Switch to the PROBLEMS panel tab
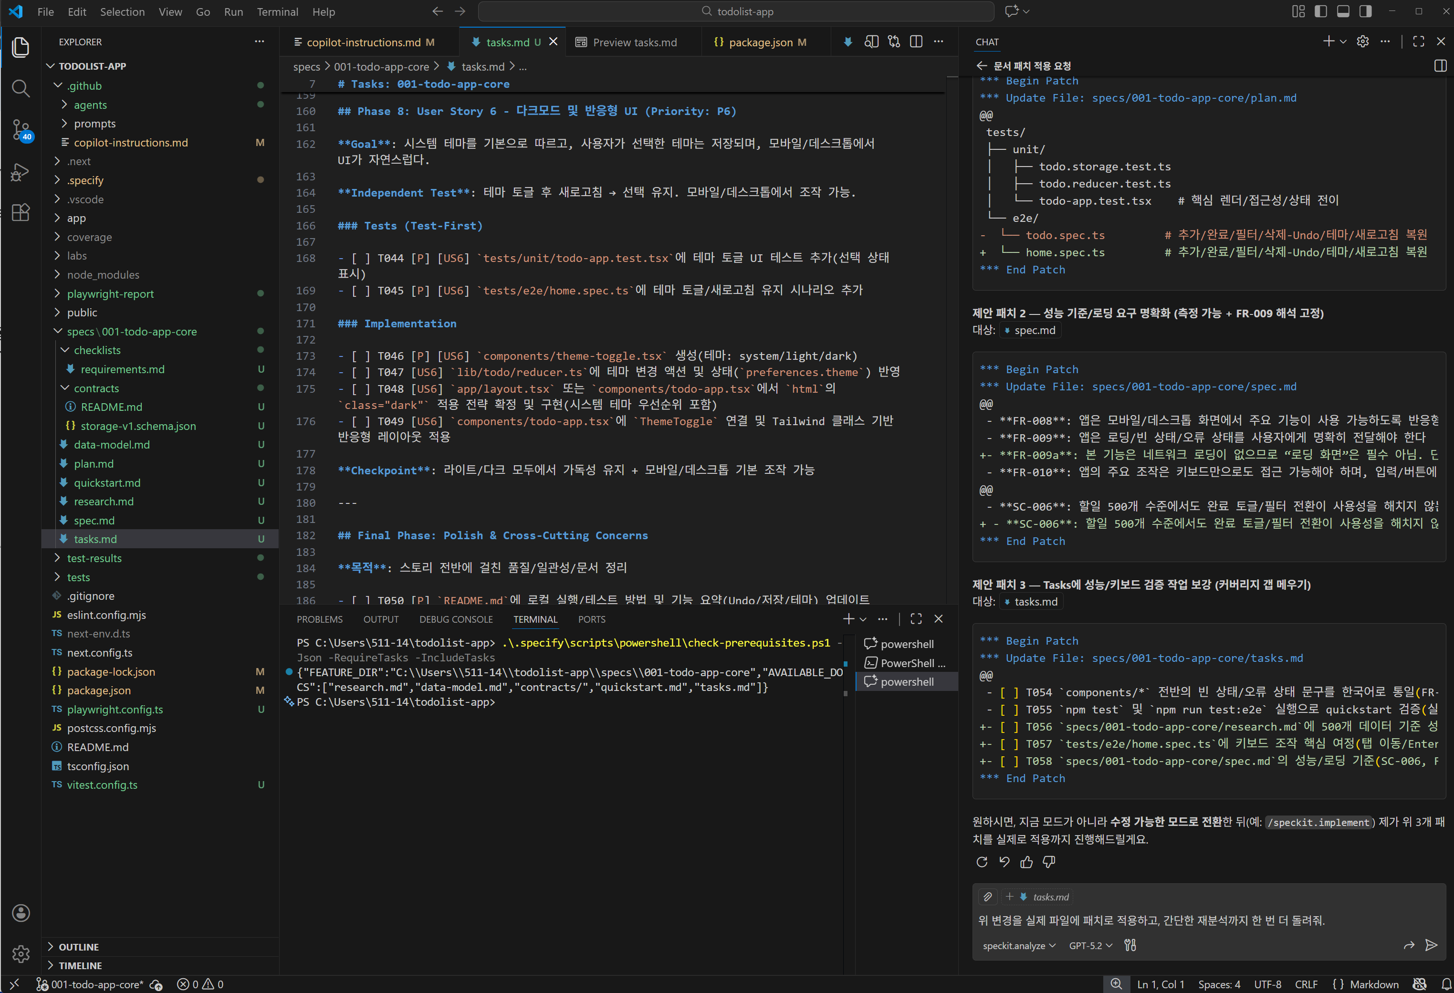 coord(319,619)
